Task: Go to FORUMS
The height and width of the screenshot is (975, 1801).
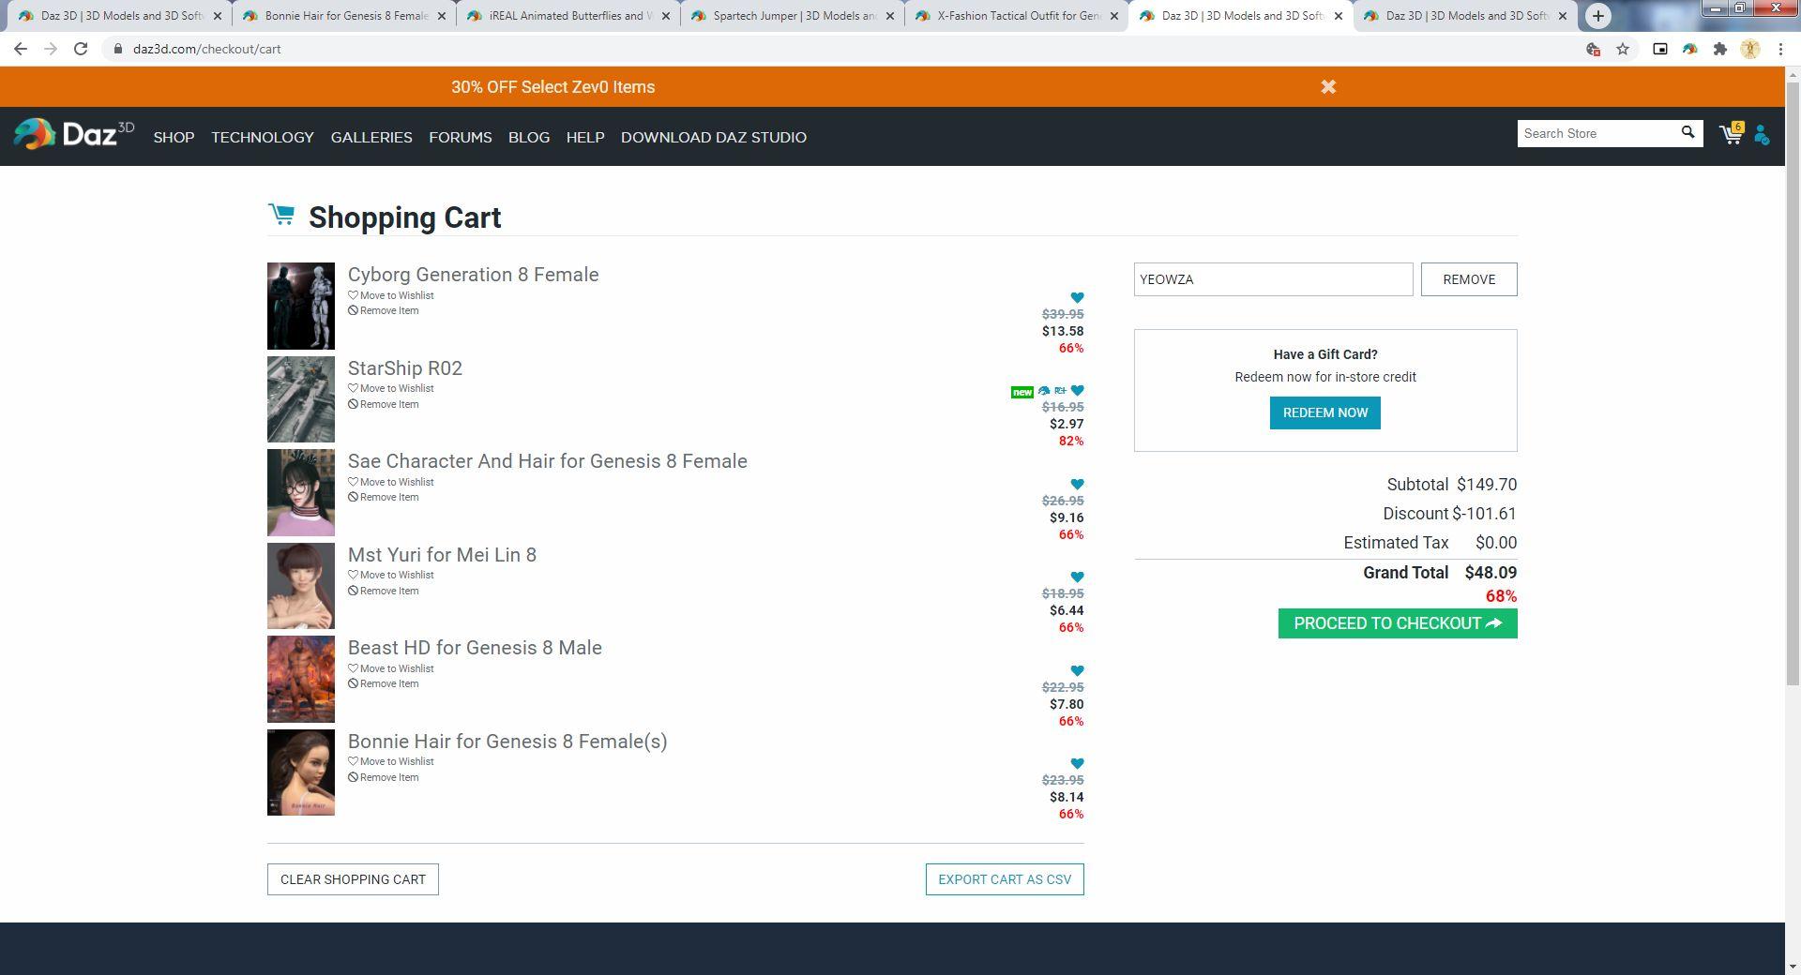Action: [460, 137]
